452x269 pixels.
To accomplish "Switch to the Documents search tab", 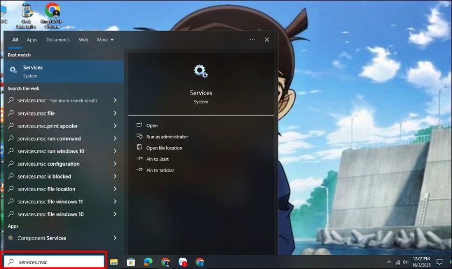I will tap(58, 40).
